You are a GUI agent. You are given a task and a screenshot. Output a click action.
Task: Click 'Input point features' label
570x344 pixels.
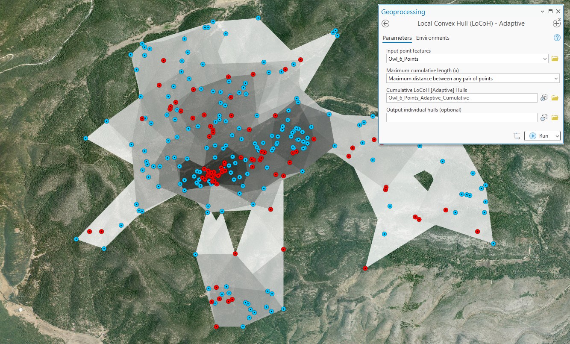pos(408,51)
